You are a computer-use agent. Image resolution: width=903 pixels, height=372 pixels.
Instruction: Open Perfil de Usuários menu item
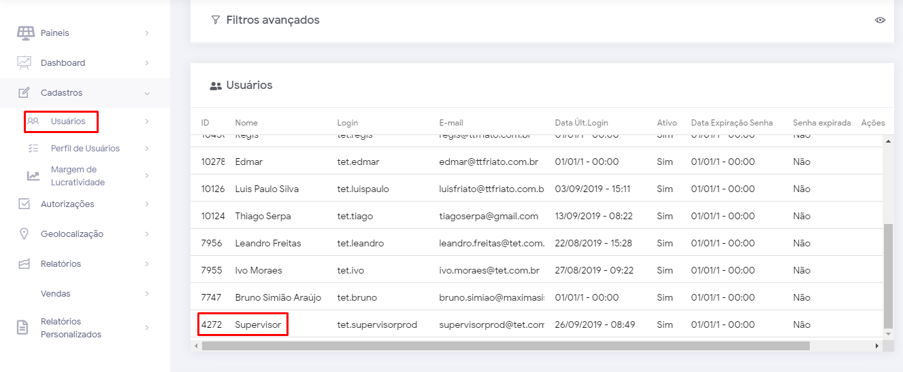click(x=84, y=149)
